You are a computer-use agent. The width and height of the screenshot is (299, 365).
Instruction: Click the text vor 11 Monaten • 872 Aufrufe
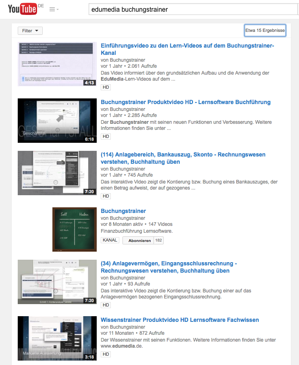pos(133,333)
